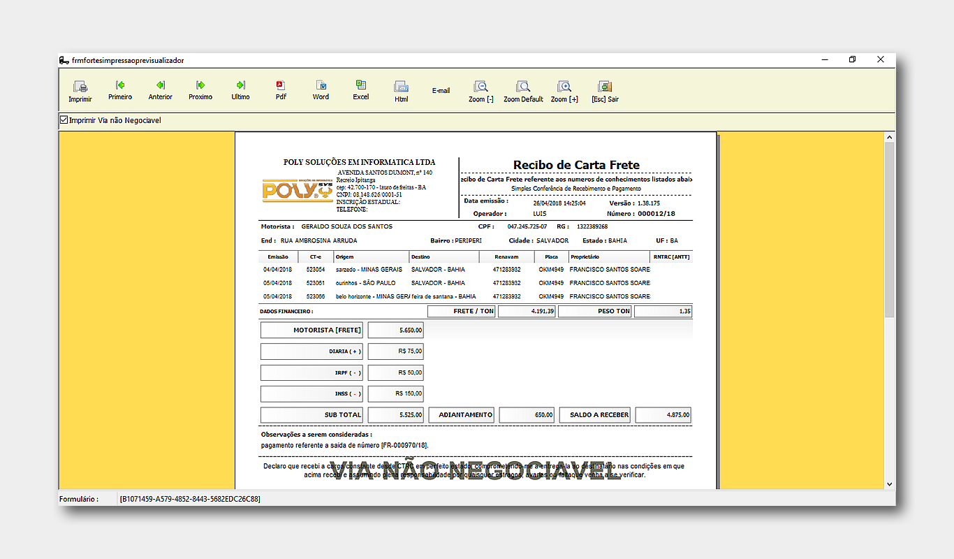Restore down the preview window

coord(853,59)
